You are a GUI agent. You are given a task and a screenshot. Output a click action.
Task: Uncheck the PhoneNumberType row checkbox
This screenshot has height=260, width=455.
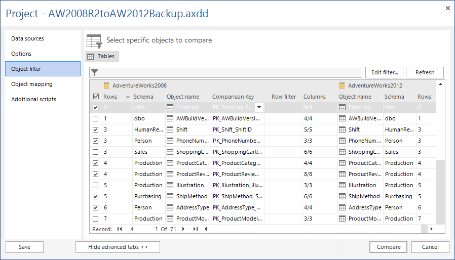pos(95,141)
